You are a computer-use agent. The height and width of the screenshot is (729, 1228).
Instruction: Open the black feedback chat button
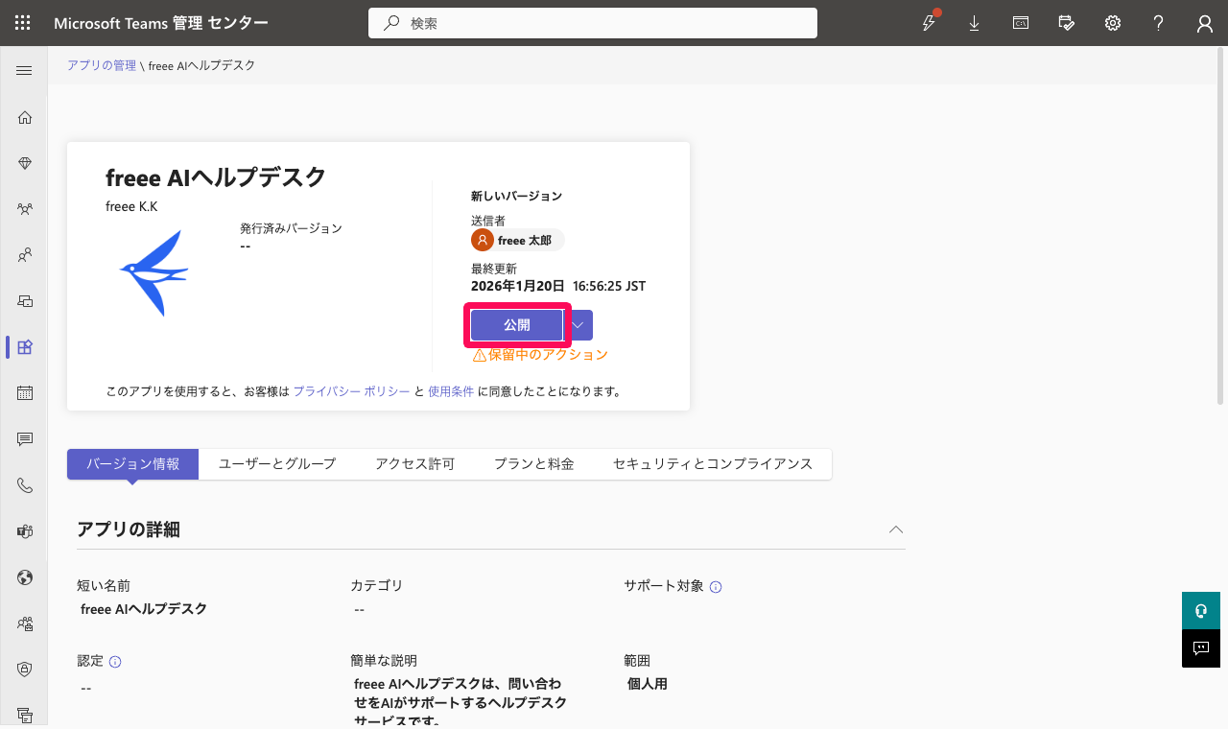[1200, 648]
